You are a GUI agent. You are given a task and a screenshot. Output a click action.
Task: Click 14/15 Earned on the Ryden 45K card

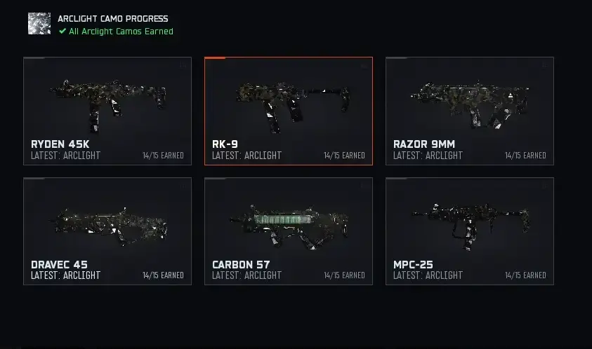coord(163,156)
